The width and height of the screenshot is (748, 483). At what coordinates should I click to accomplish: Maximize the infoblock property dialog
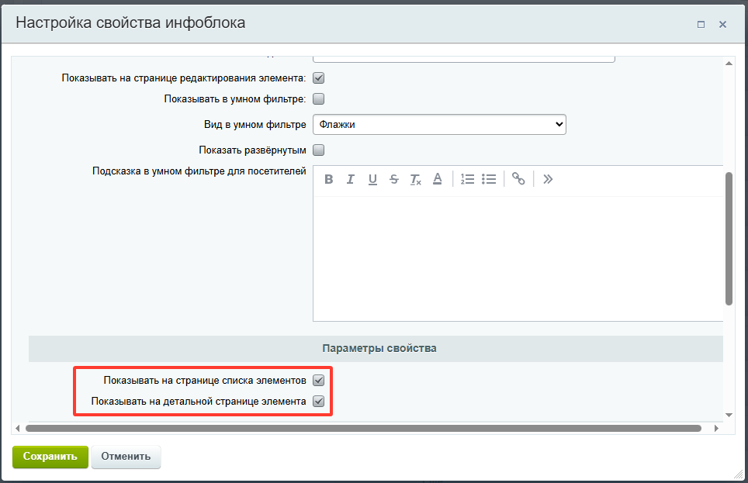click(x=701, y=24)
